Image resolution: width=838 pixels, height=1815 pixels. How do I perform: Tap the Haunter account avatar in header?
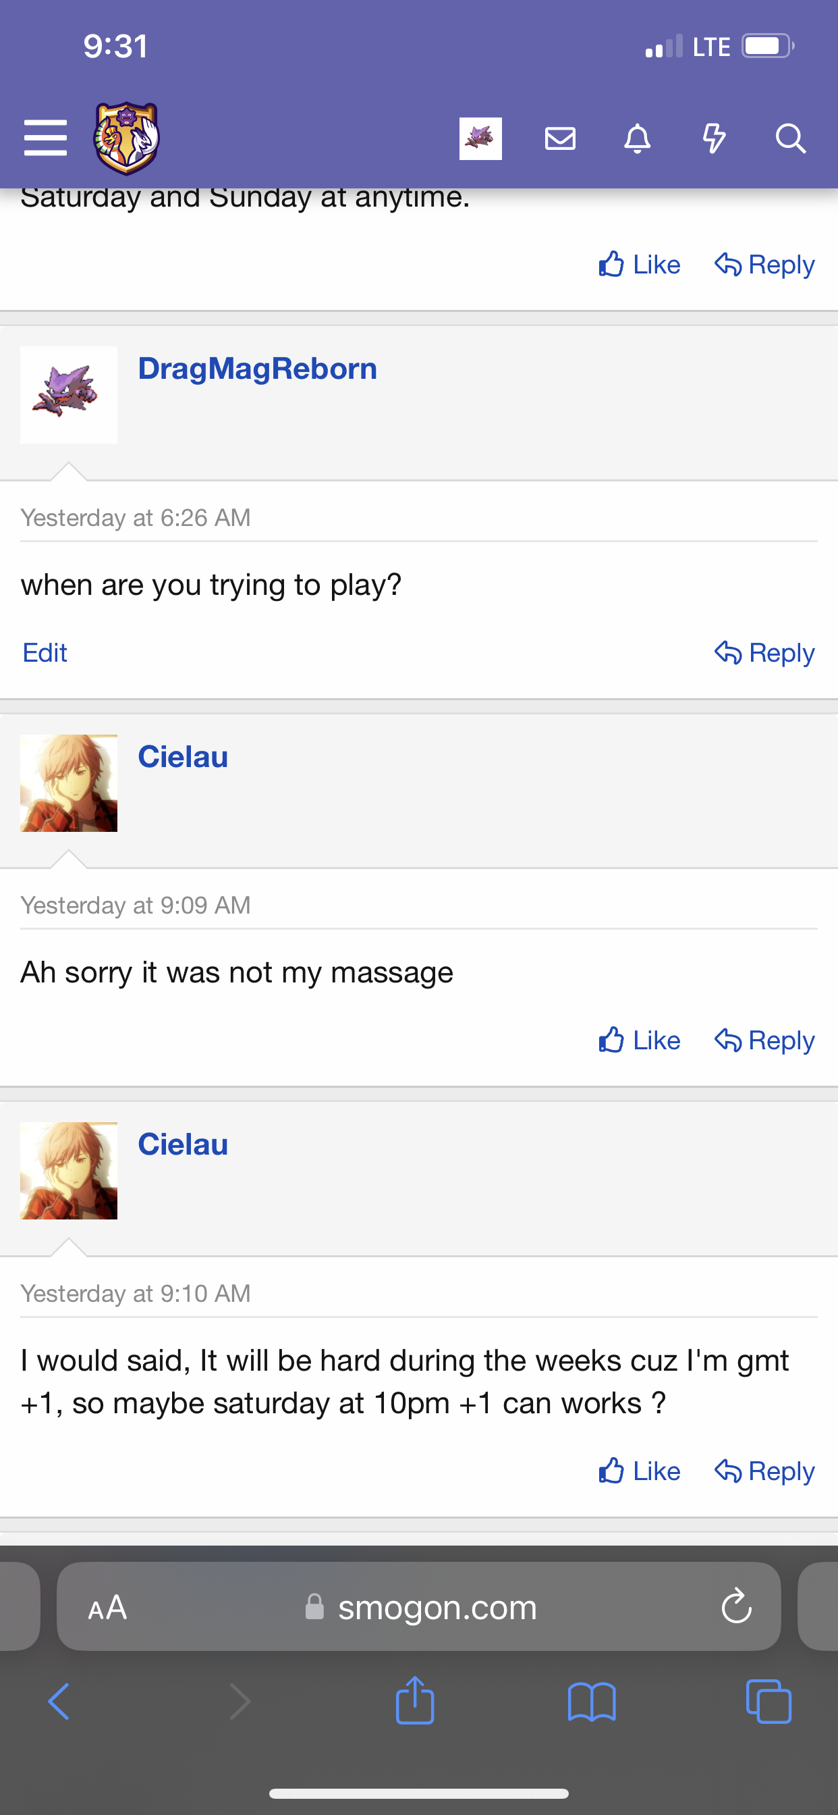click(480, 138)
